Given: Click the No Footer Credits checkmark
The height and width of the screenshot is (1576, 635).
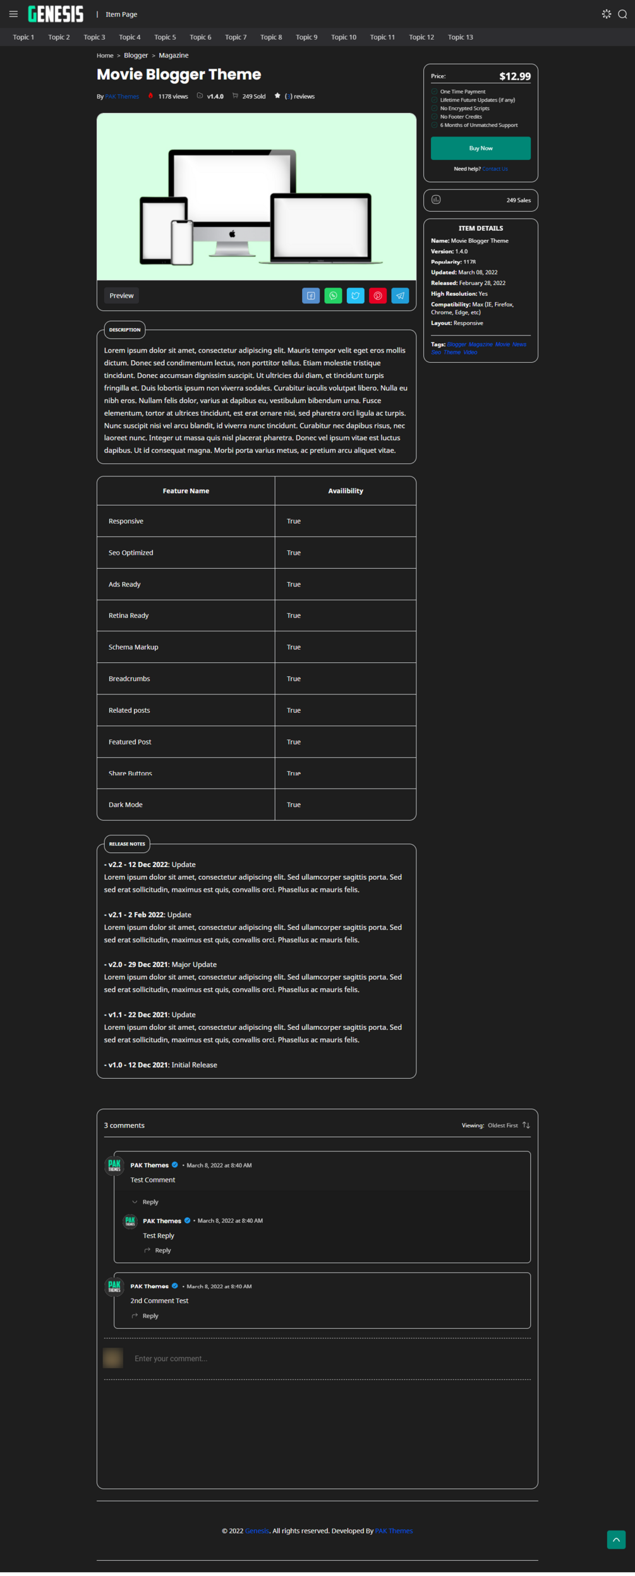Looking at the screenshot, I should pyautogui.click(x=435, y=117).
